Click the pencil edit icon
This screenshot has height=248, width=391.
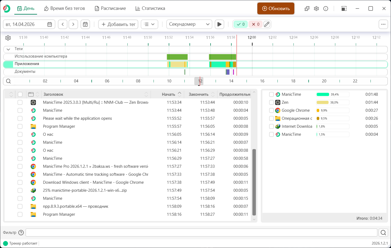(267, 24)
